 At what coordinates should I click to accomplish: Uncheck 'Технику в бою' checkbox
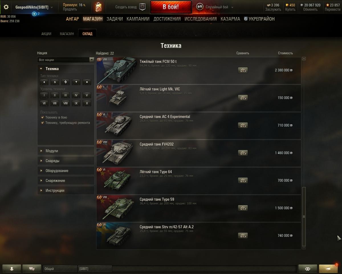[x=42, y=117]
